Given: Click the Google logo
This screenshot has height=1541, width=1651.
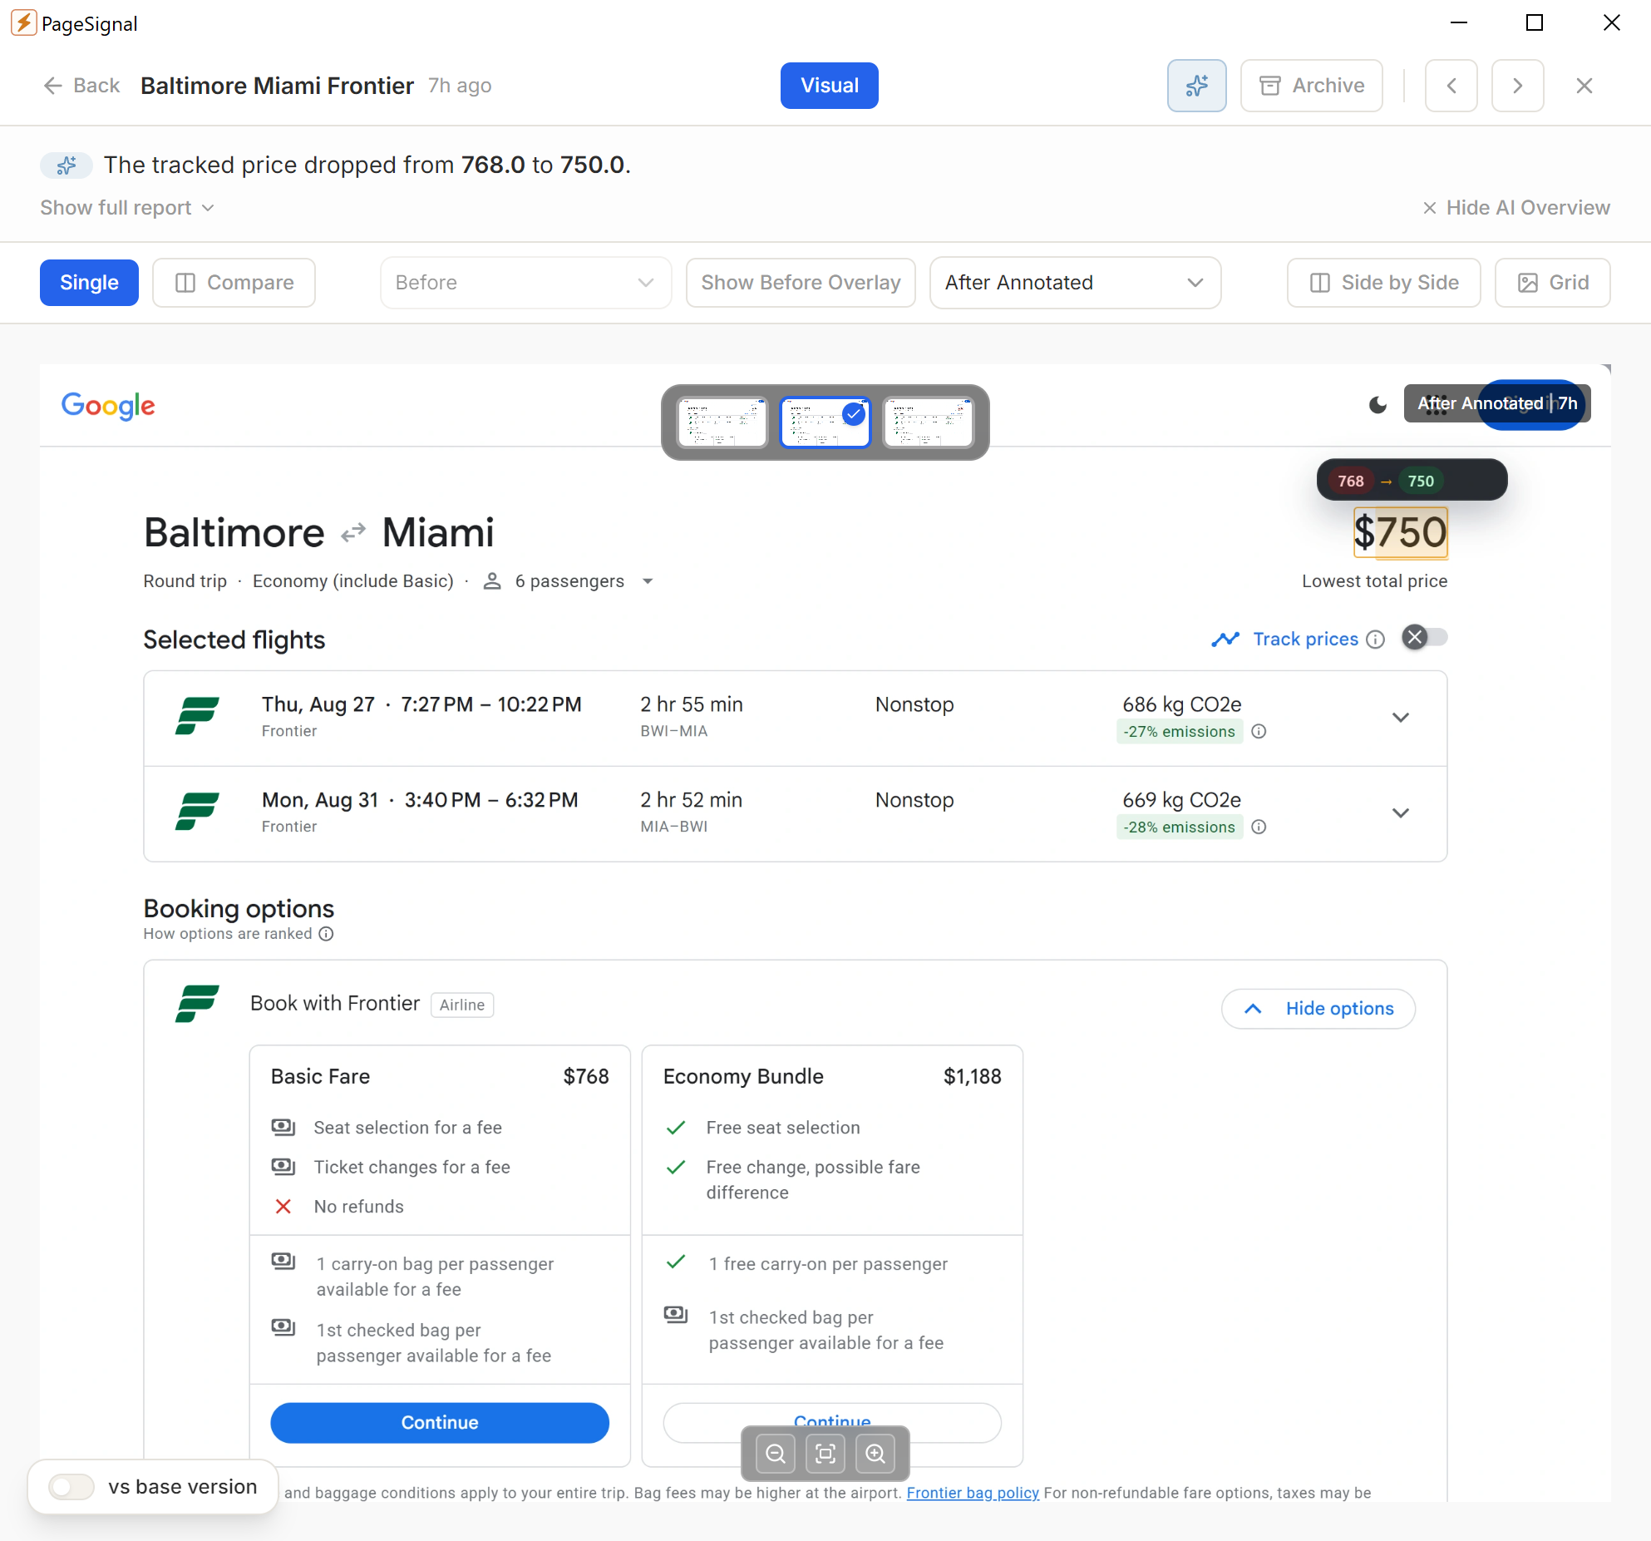Looking at the screenshot, I should 108,406.
